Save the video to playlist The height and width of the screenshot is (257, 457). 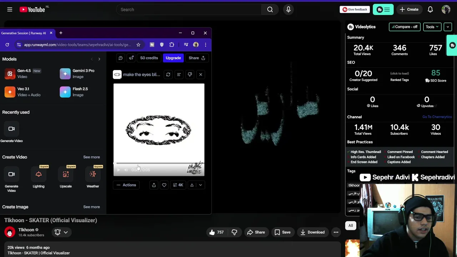[282, 232]
